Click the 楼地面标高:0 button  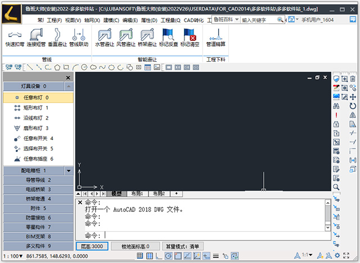136,246
